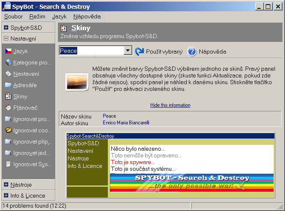Open the Režim menu
The image size is (285, 211).
pyautogui.click(x=37, y=16)
